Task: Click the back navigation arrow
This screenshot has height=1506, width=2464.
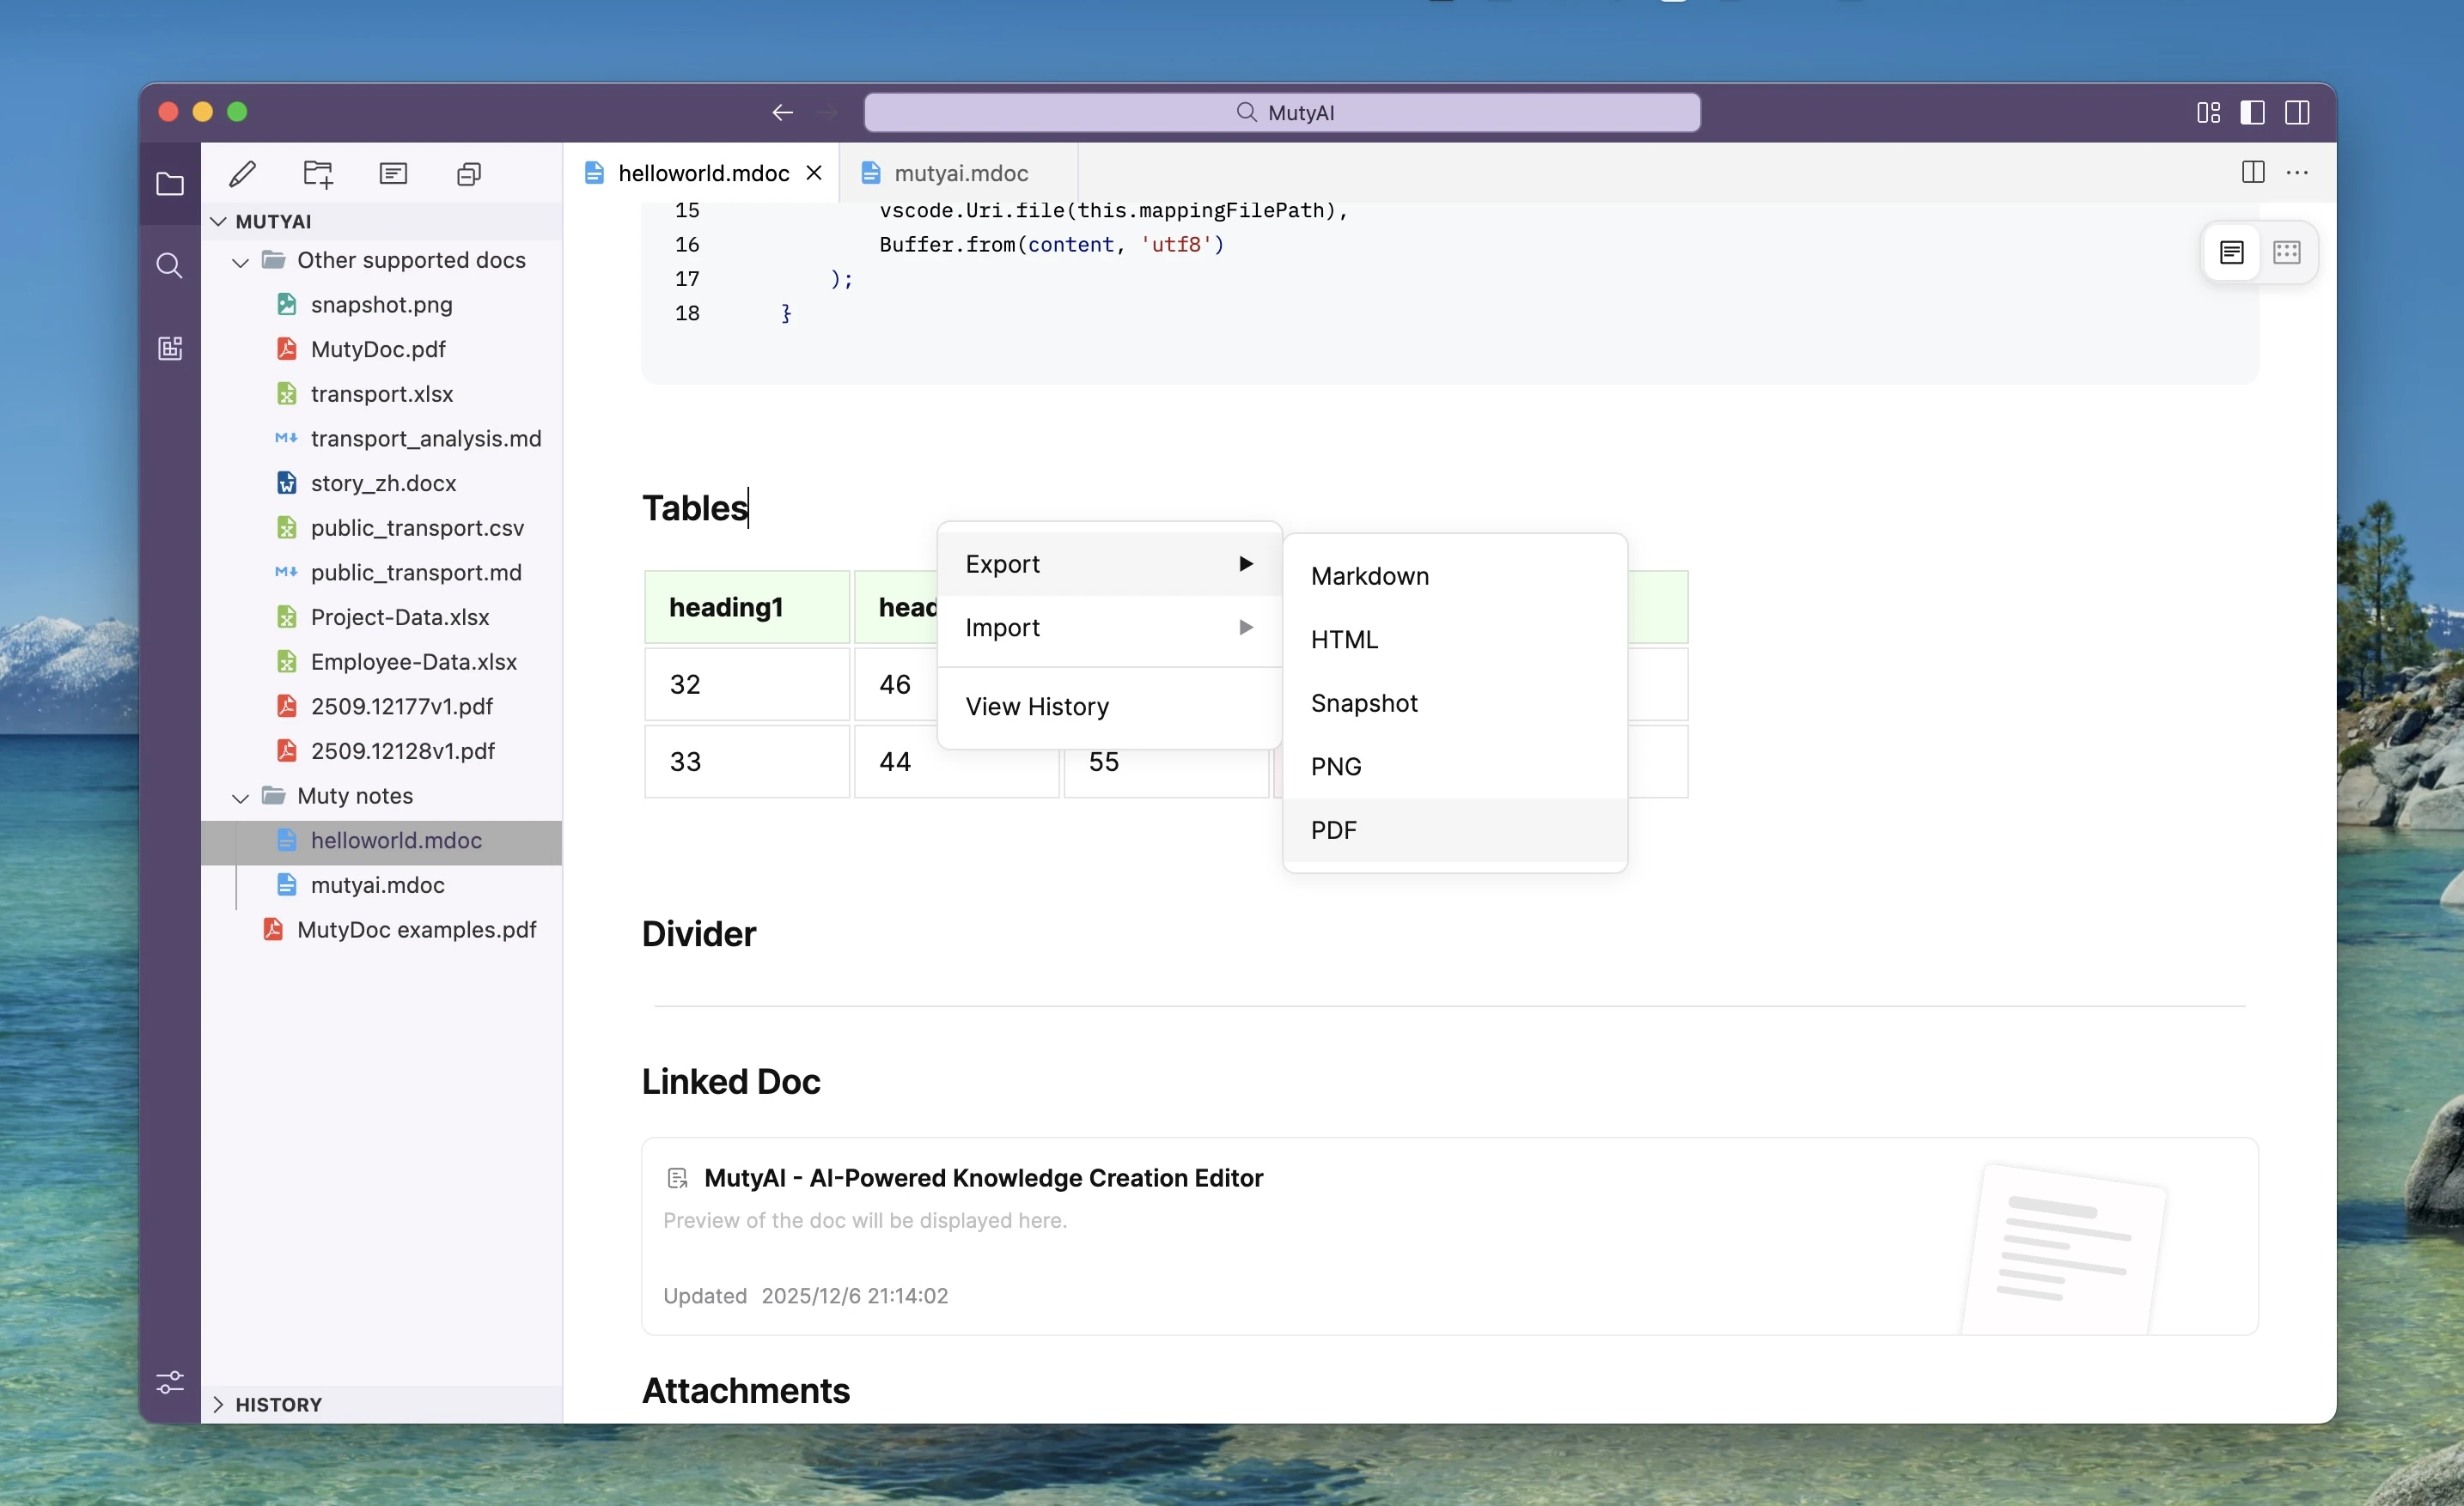Action: tap(782, 112)
